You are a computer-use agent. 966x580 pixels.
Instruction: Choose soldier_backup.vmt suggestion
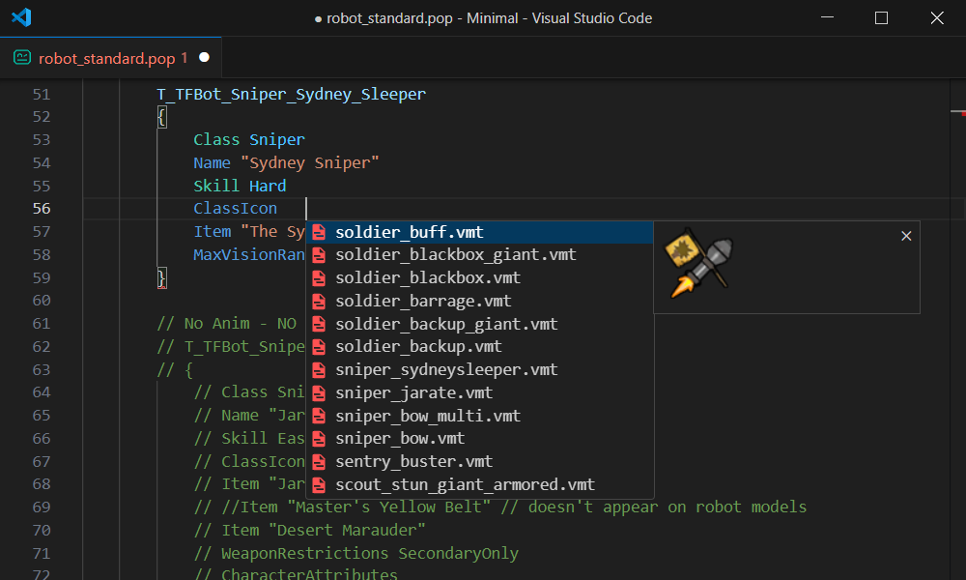pos(479,347)
